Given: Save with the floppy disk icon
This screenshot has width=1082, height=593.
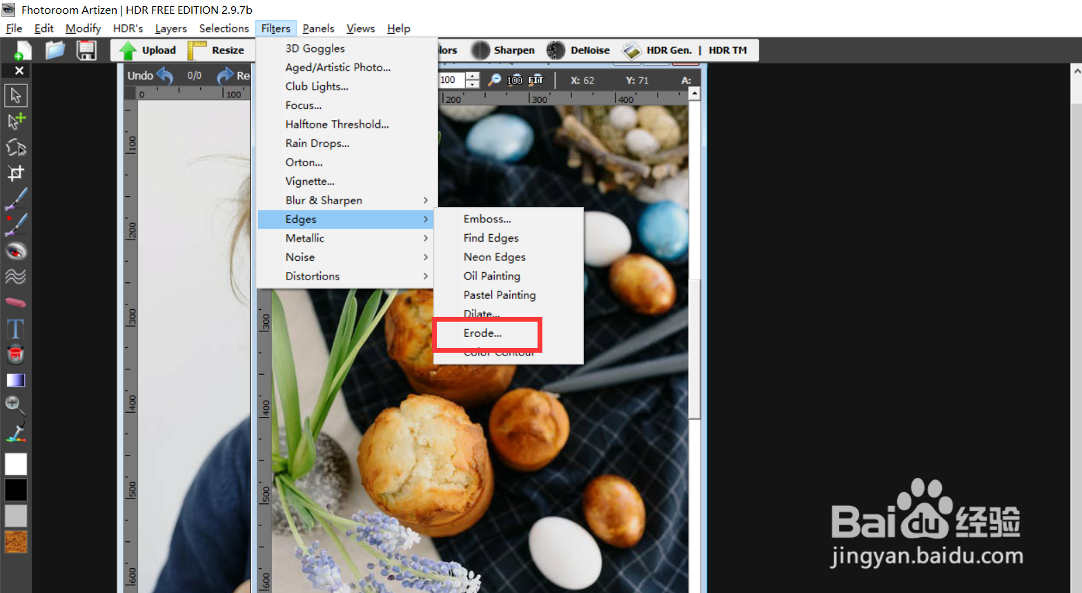Looking at the screenshot, I should (86, 50).
